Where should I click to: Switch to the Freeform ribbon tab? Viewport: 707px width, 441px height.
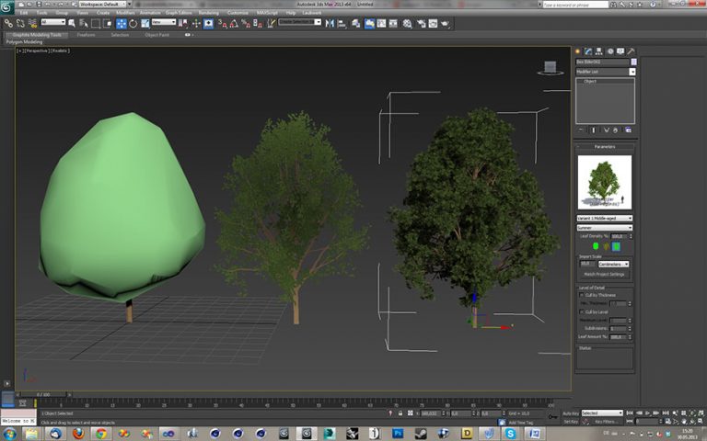(x=86, y=35)
